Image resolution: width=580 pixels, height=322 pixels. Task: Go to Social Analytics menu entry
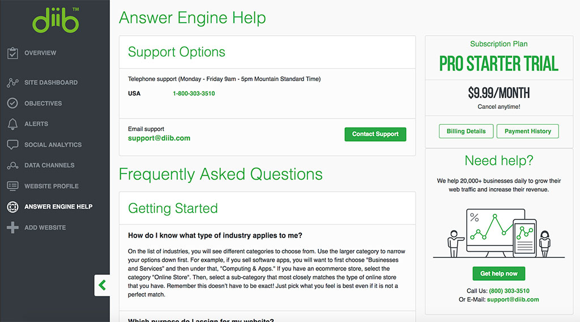click(x=53, y=145)
